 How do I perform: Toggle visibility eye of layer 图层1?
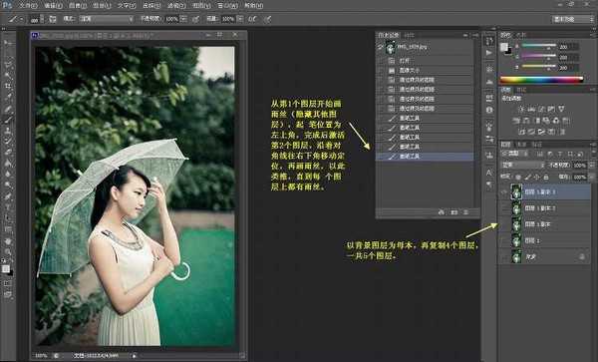point(504,240)
